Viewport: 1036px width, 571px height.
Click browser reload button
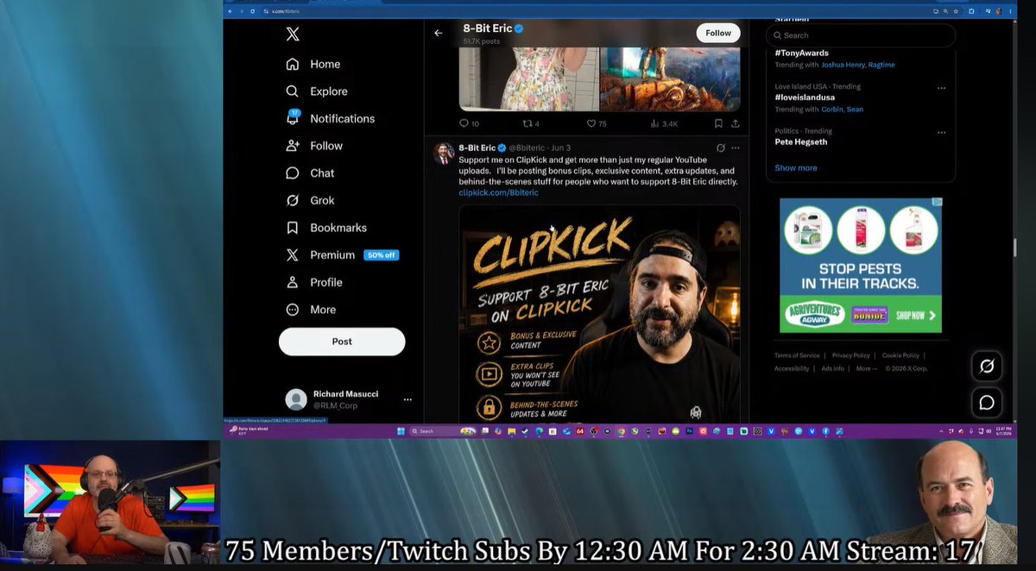(x=252, y=11)
